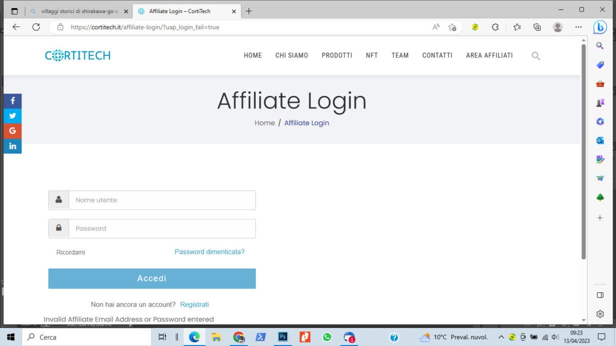Open the Edge settings and more menu
The height and width of the screenshot is (346, 616).
[578, 27]
